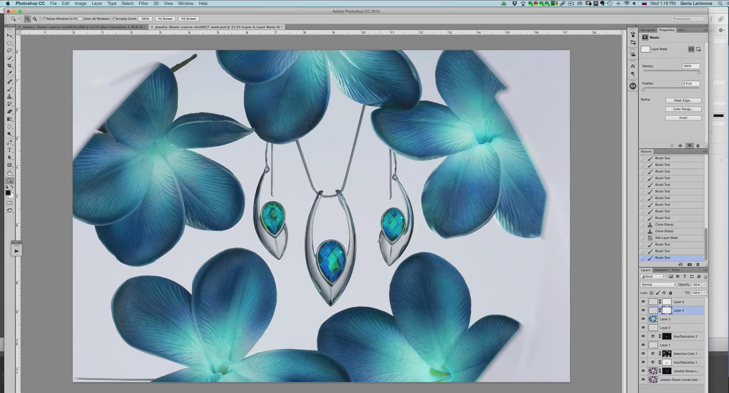This screenshot has height=393, width=729.
Task: Open the Filter menu
Action: [143, 3]
